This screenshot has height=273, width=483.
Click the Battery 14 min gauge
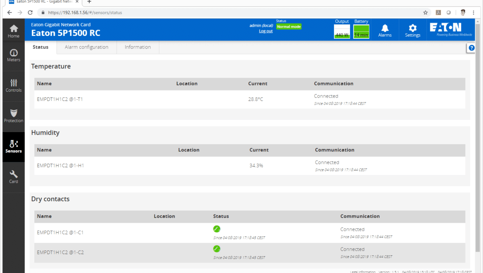(x=361, y=31)
